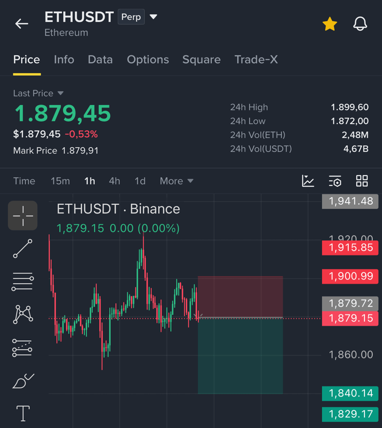Select the long/short position projection tool
The width and height of the screenshot is (382, 428).
(22, 348)
